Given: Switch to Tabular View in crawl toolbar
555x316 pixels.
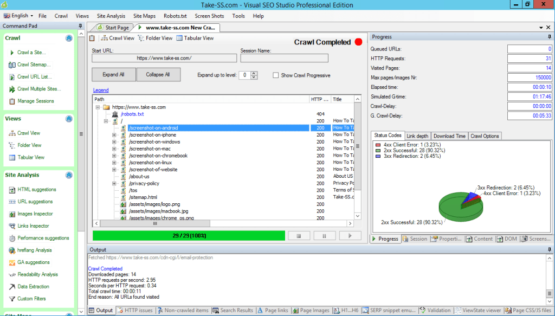Looking at the screenshot, I should tap(195, 38).
